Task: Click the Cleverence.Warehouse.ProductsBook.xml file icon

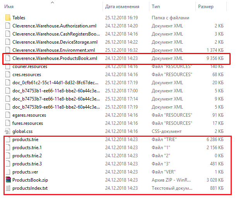Action: point(8,58)
